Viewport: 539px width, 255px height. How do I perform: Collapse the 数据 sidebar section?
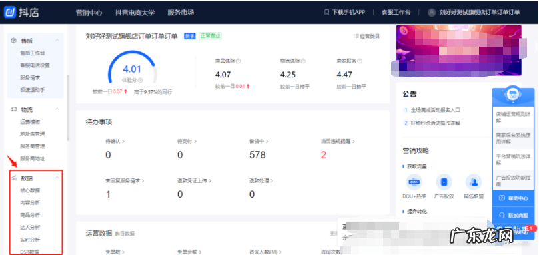57,178
